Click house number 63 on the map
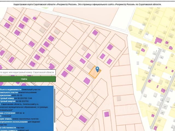The width and height of the screenshot is (175, 131). pos(153,76)
